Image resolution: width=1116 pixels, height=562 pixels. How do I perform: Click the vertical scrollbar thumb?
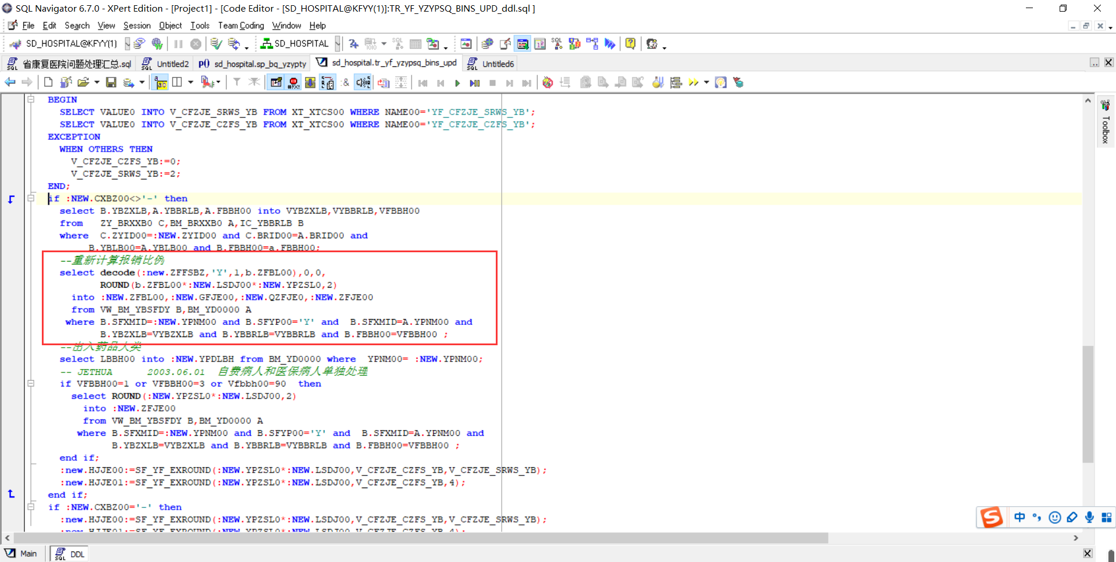(1088, 403)
